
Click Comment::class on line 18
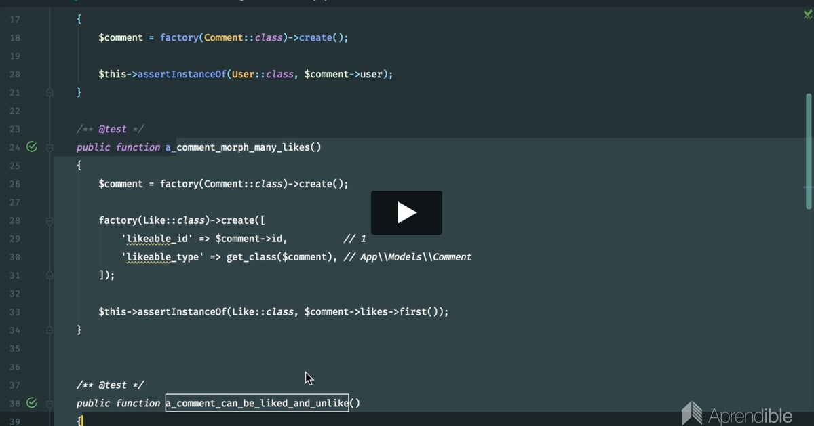(x=244, y=37)
